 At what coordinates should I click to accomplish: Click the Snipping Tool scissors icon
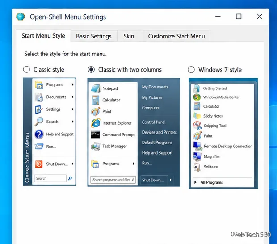coord(197,126)
